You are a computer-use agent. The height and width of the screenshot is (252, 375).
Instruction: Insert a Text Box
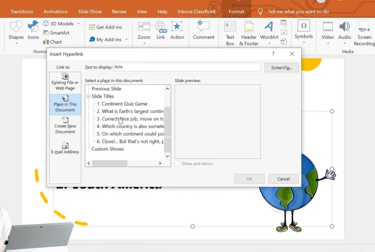pos(230,33)
